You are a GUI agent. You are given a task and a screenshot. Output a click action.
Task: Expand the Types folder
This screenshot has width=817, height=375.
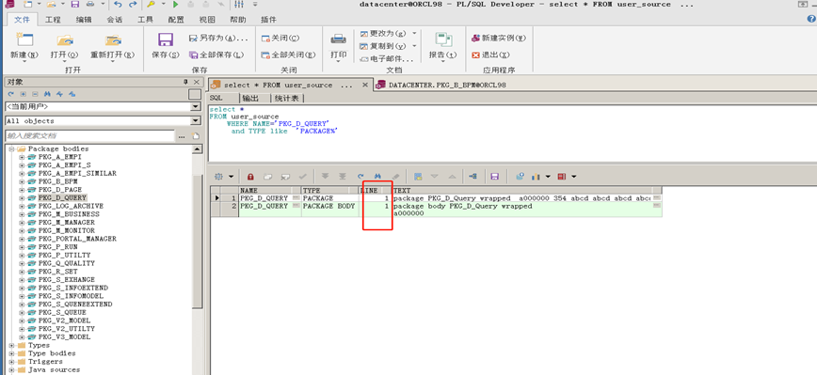click(x=11, y=345)
